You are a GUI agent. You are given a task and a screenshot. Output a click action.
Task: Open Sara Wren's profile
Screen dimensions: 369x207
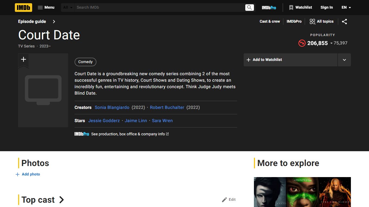(x=162, y=121)
